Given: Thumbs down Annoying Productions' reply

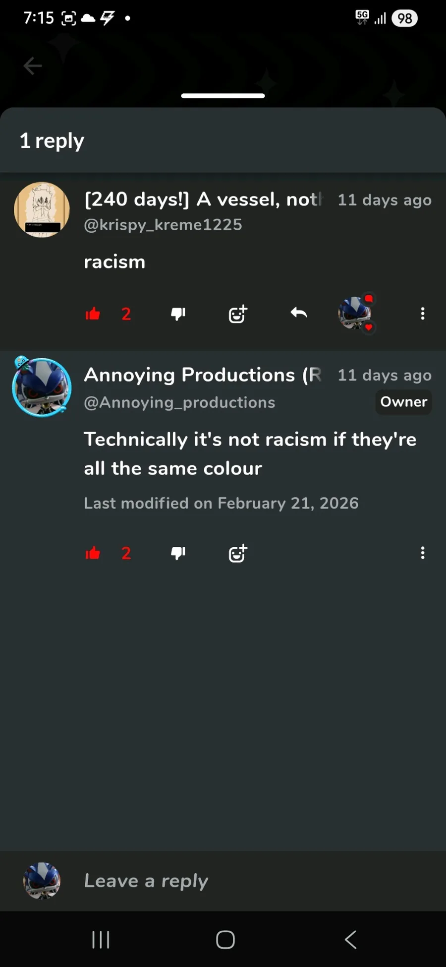Looking at the screenshot, I should click(x=178, y=553).
